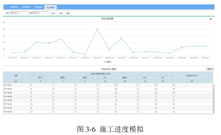Click the chart data point at 2017-05-13
Screen dimensions: 221x135
(13, 53)
